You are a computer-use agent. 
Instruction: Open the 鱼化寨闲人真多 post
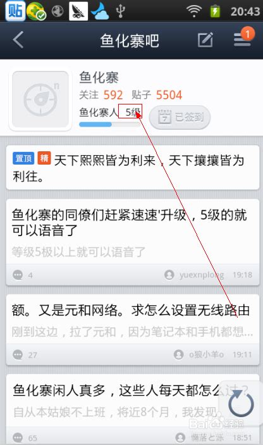coord(133,410)
